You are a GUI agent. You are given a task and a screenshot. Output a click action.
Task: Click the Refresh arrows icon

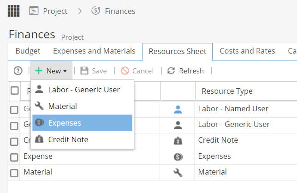pos(171,71)
